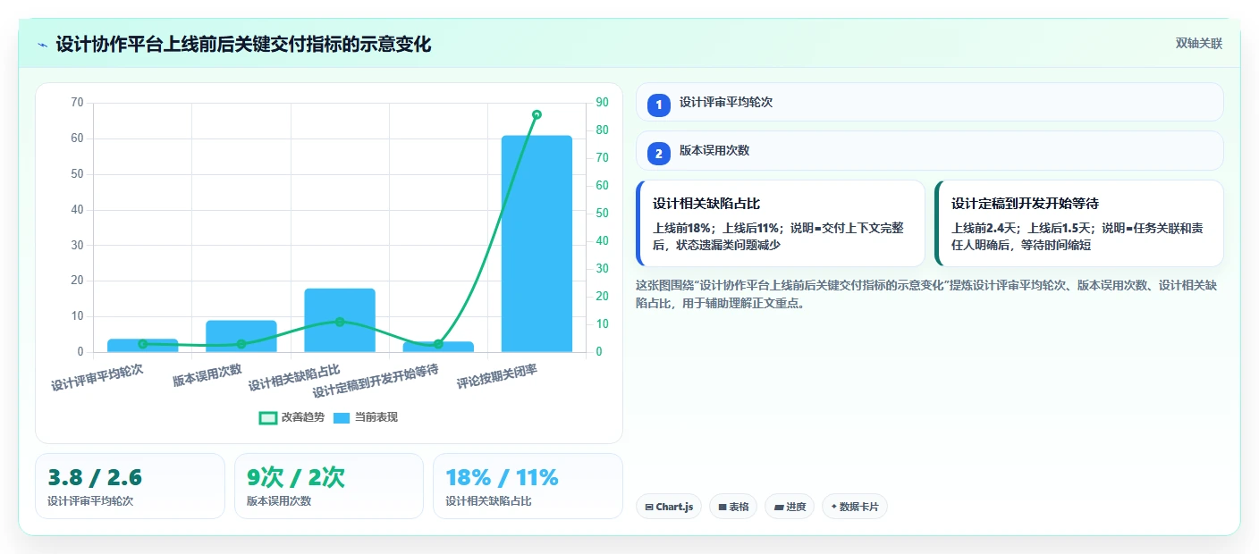Click the 设计评审平均轮次 bar in chart
The height and width of the screenshot is (554, 1259).
143,346
